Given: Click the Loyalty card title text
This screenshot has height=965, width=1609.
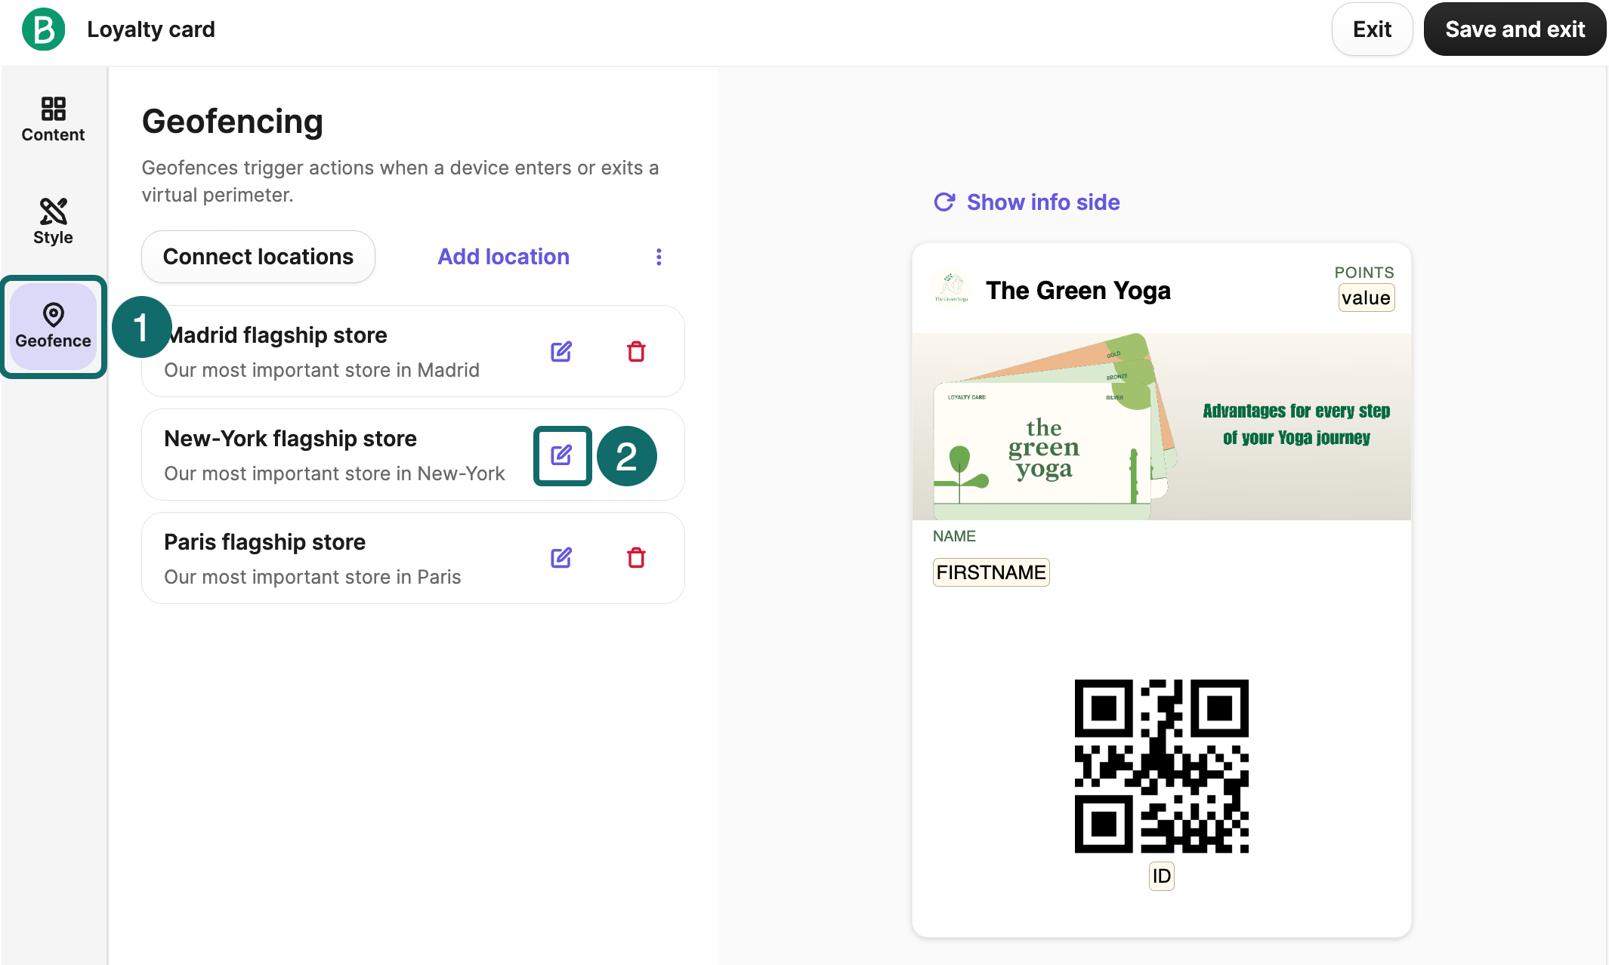Looking at the screenshot, I should [x=151, y=29].
